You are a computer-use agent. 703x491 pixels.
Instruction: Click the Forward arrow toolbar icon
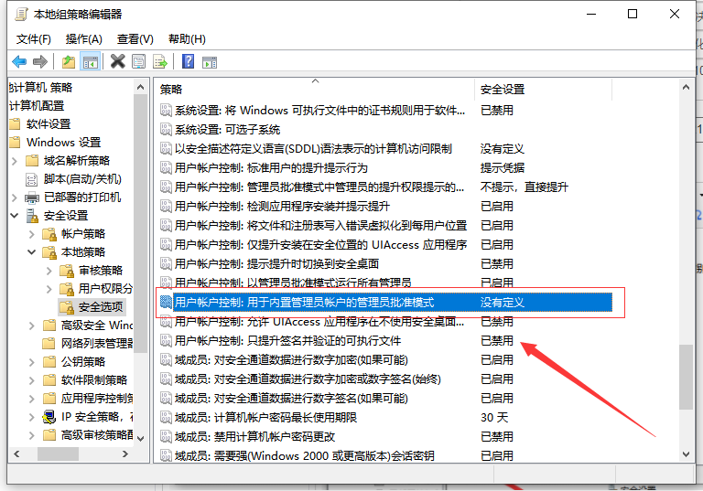[39, 61]
